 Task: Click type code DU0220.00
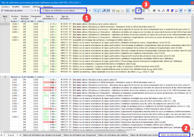[x=66, y=122]
